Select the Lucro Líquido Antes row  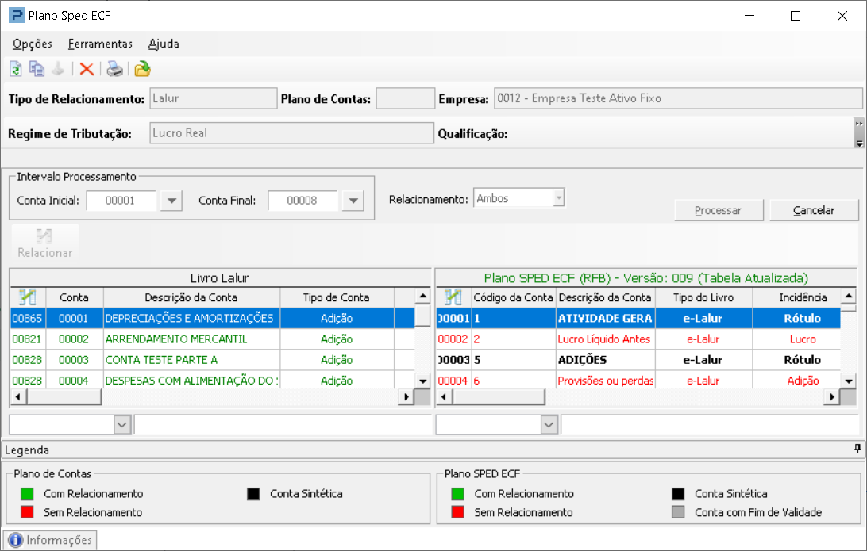click(x=638, y=339)
